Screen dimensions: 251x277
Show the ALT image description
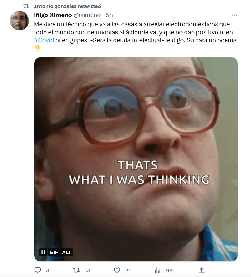[x=66, y=252]
